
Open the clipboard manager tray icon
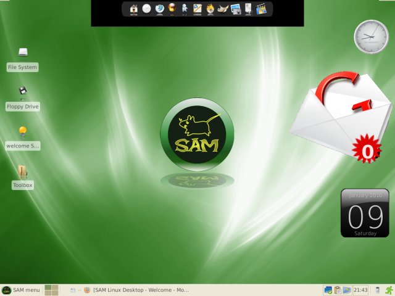pos(338,290)
